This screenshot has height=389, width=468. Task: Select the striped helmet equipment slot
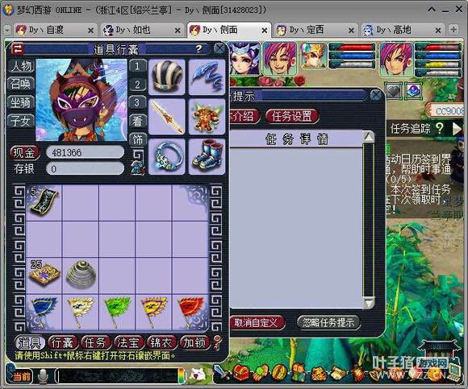(167, 77)
